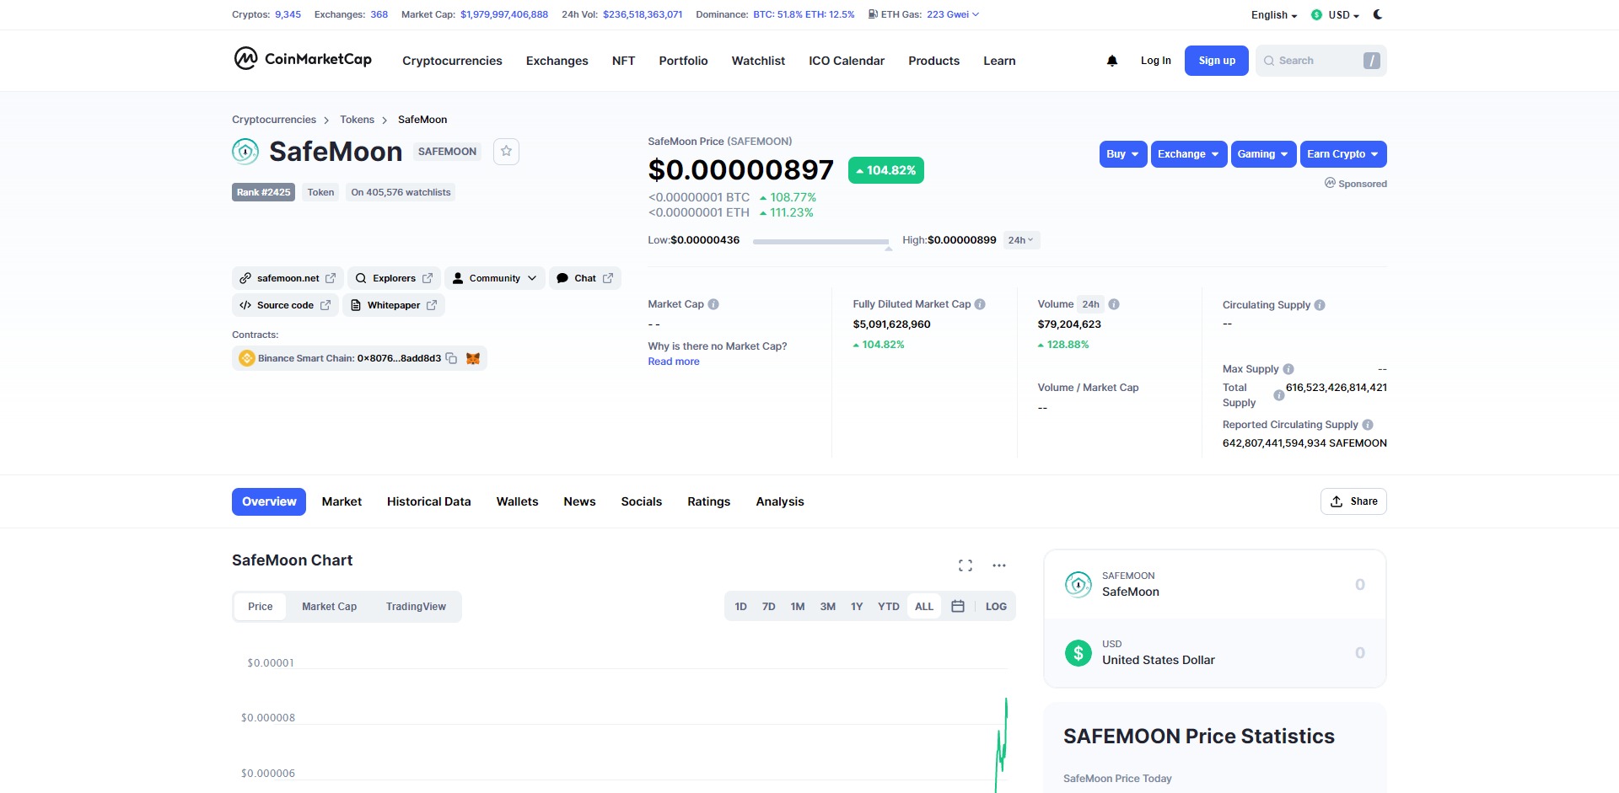Image resolution: width=1619 pixels, height=793 pixels.
Task: Share the SafeMoon page
Action: pos(1353,501)
